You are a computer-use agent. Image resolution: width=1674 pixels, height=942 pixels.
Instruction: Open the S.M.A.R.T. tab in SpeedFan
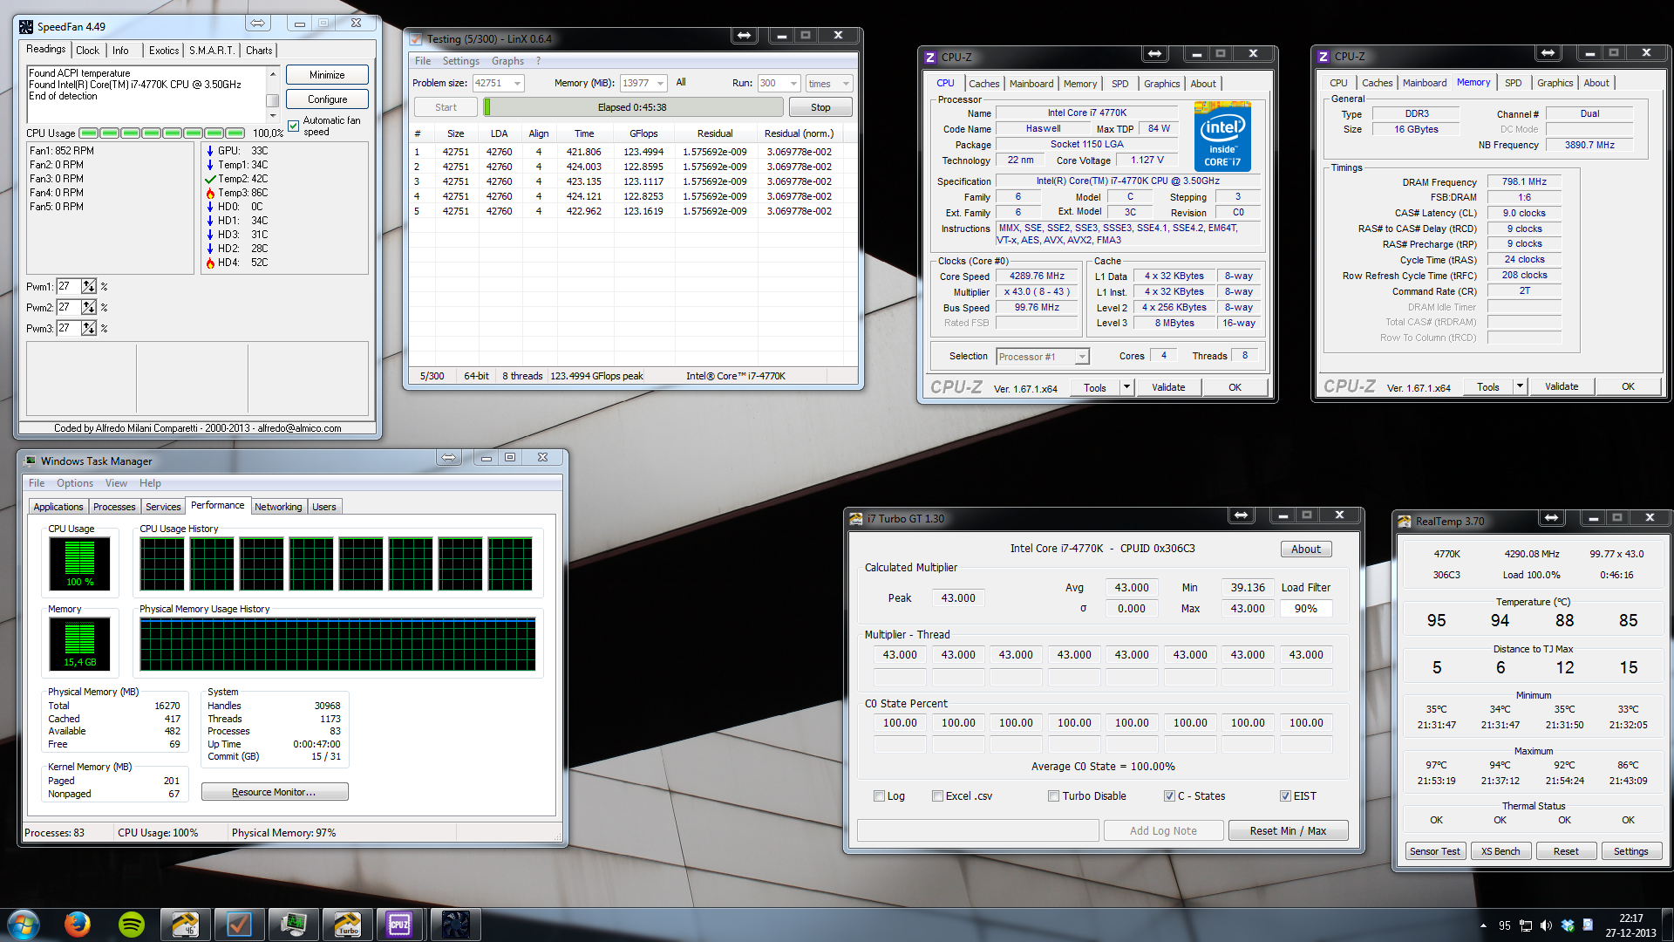pyautogui.click(x=212, y=51)
